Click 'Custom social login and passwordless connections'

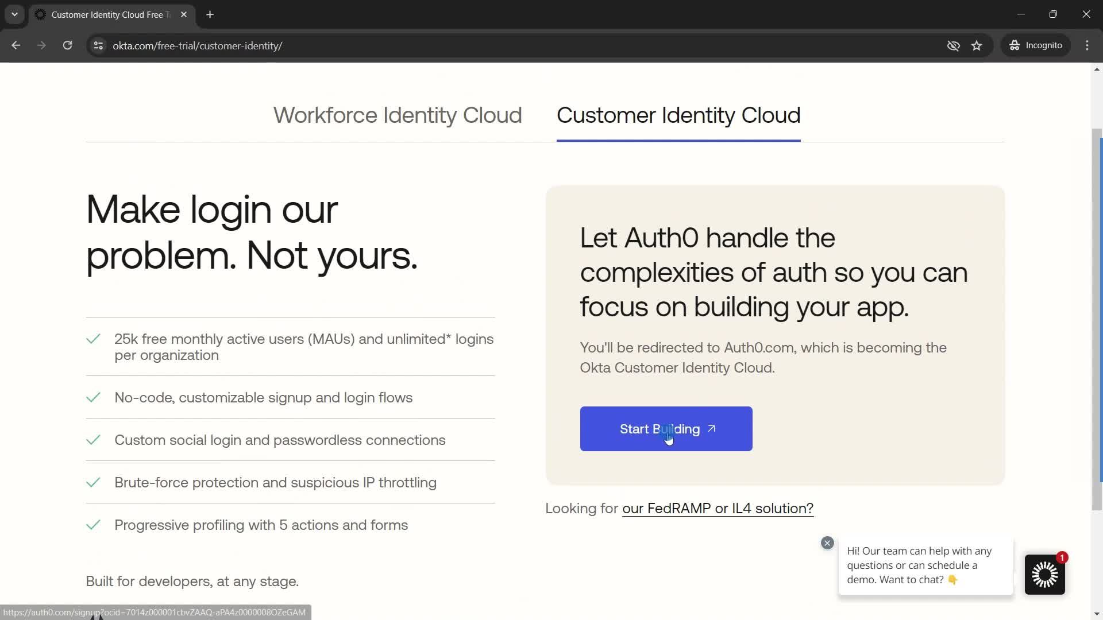(280, 440)
